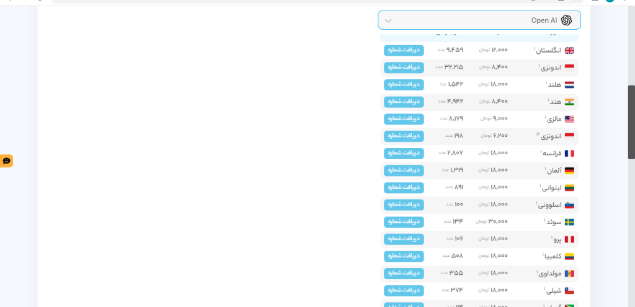
Task: Click the India flag icon
Action: tap(569, 102)
